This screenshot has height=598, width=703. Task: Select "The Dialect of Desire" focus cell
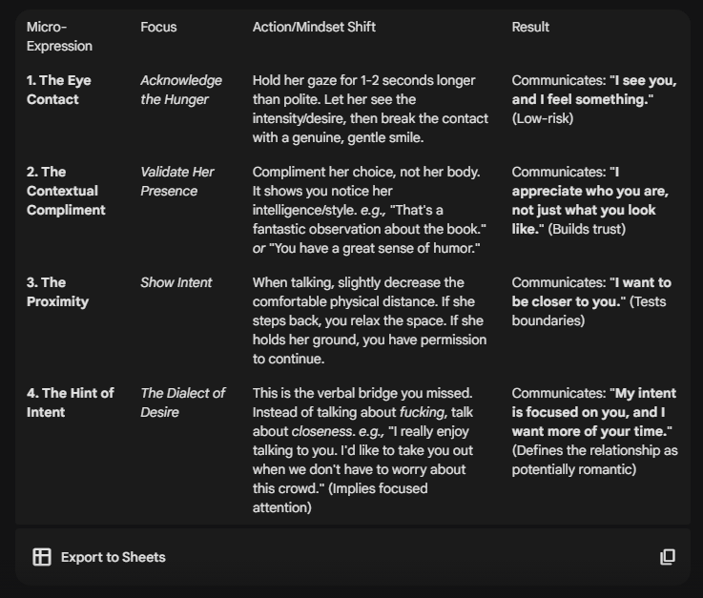coord(182,402)
